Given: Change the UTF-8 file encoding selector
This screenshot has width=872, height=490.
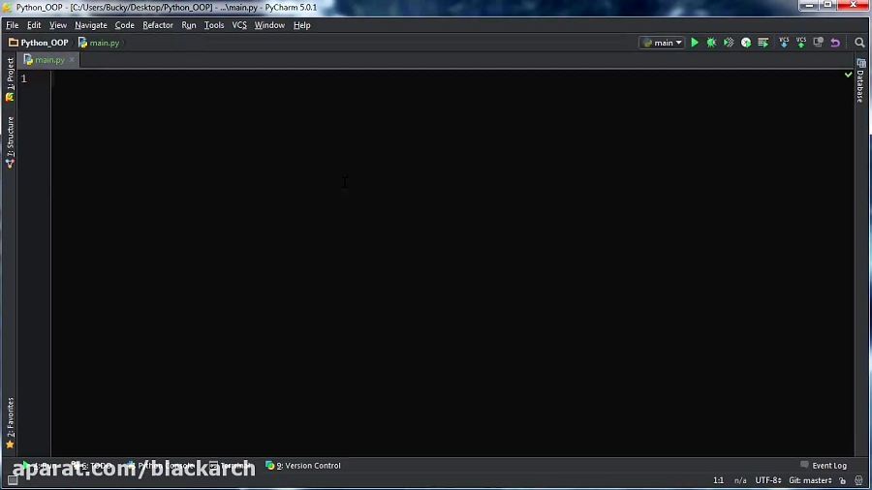Looking at the screenshot, I should (768, 480).
